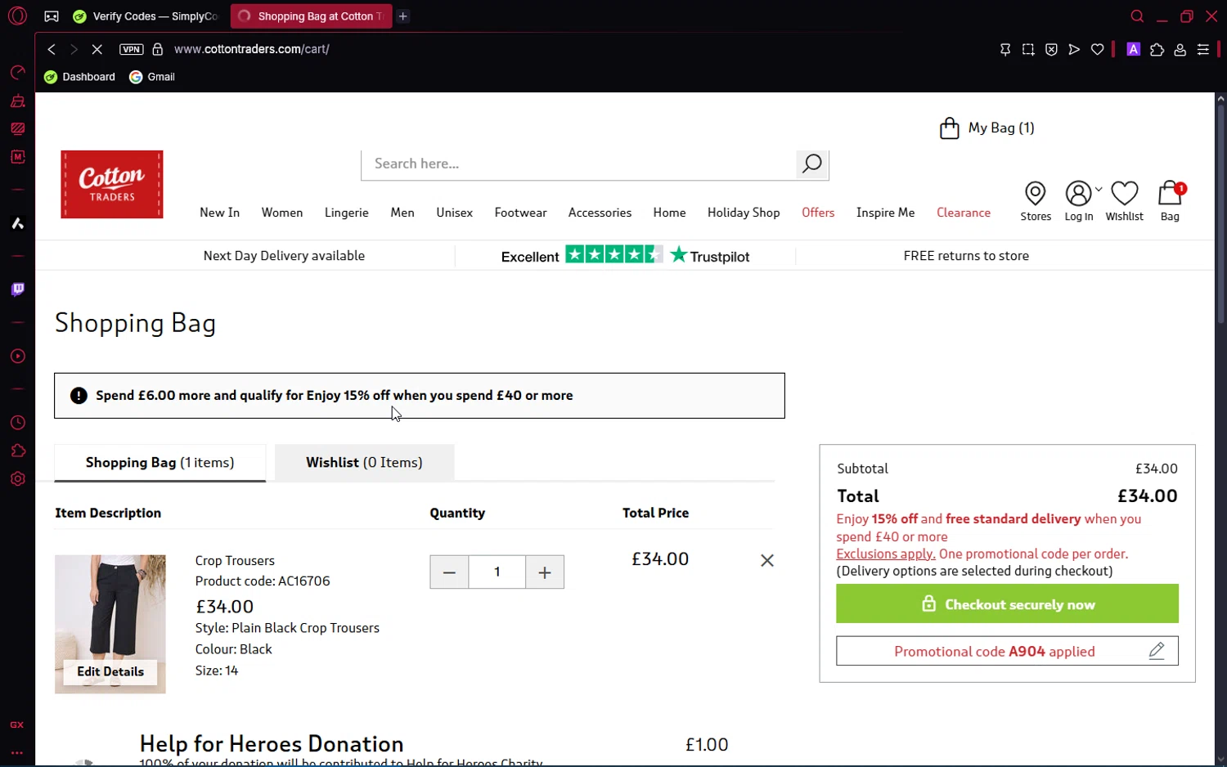The width and height of the screenshot is (1227, 767).
Task: Decrease quantity with the minus button
Action: 449,572
